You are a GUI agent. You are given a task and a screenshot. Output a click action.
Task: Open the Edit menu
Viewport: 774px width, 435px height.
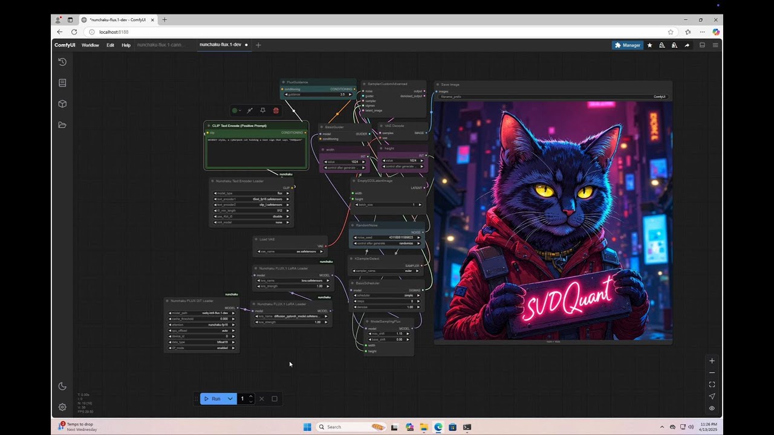(110, 45)
